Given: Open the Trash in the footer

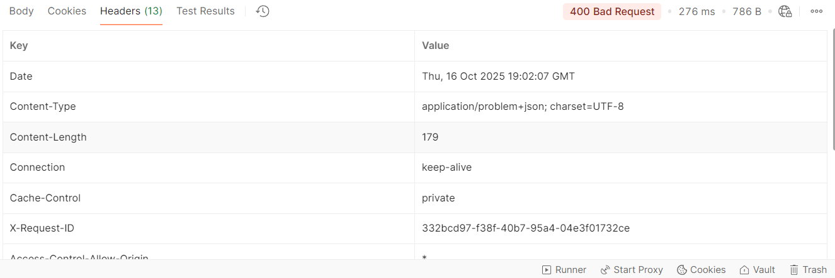Looking at the screenshot, I should (808, 269).
